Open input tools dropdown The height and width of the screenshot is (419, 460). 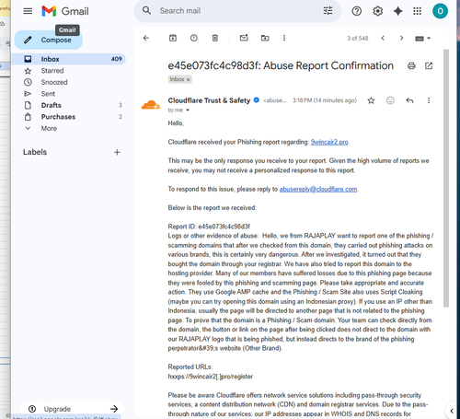point(423,39)
